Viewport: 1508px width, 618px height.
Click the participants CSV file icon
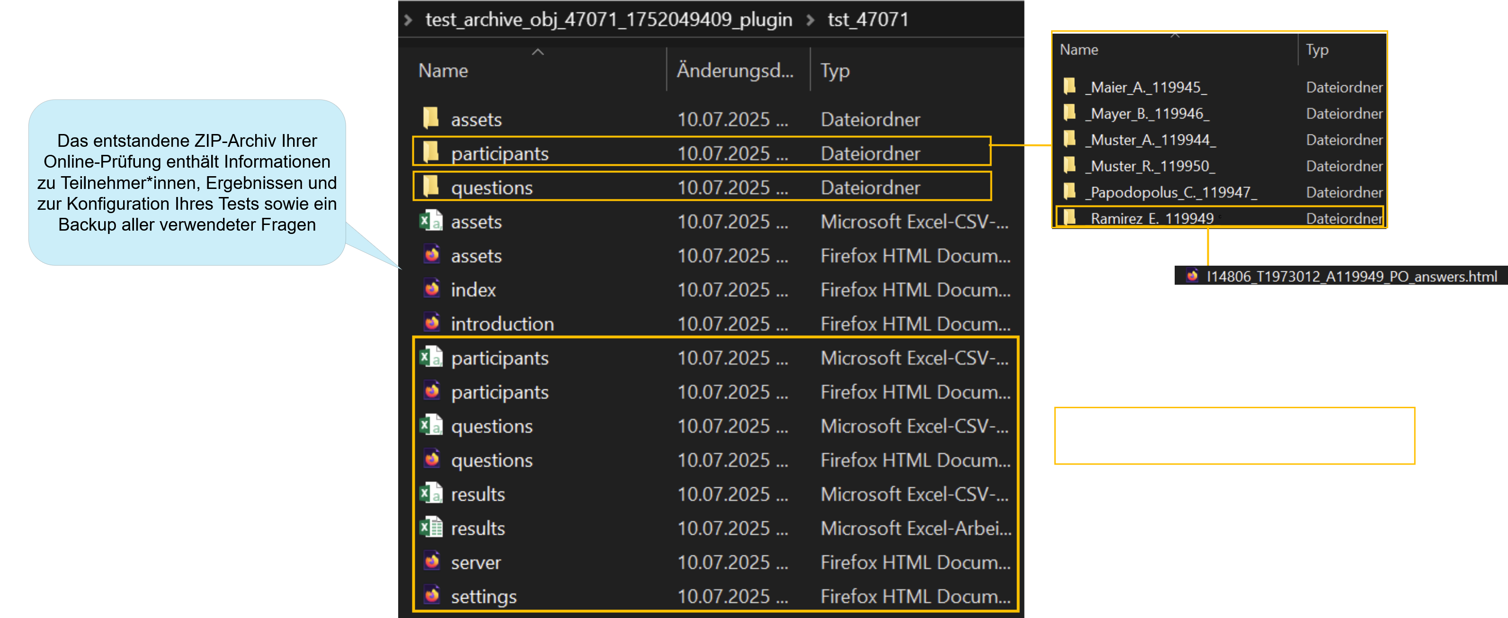431,357
